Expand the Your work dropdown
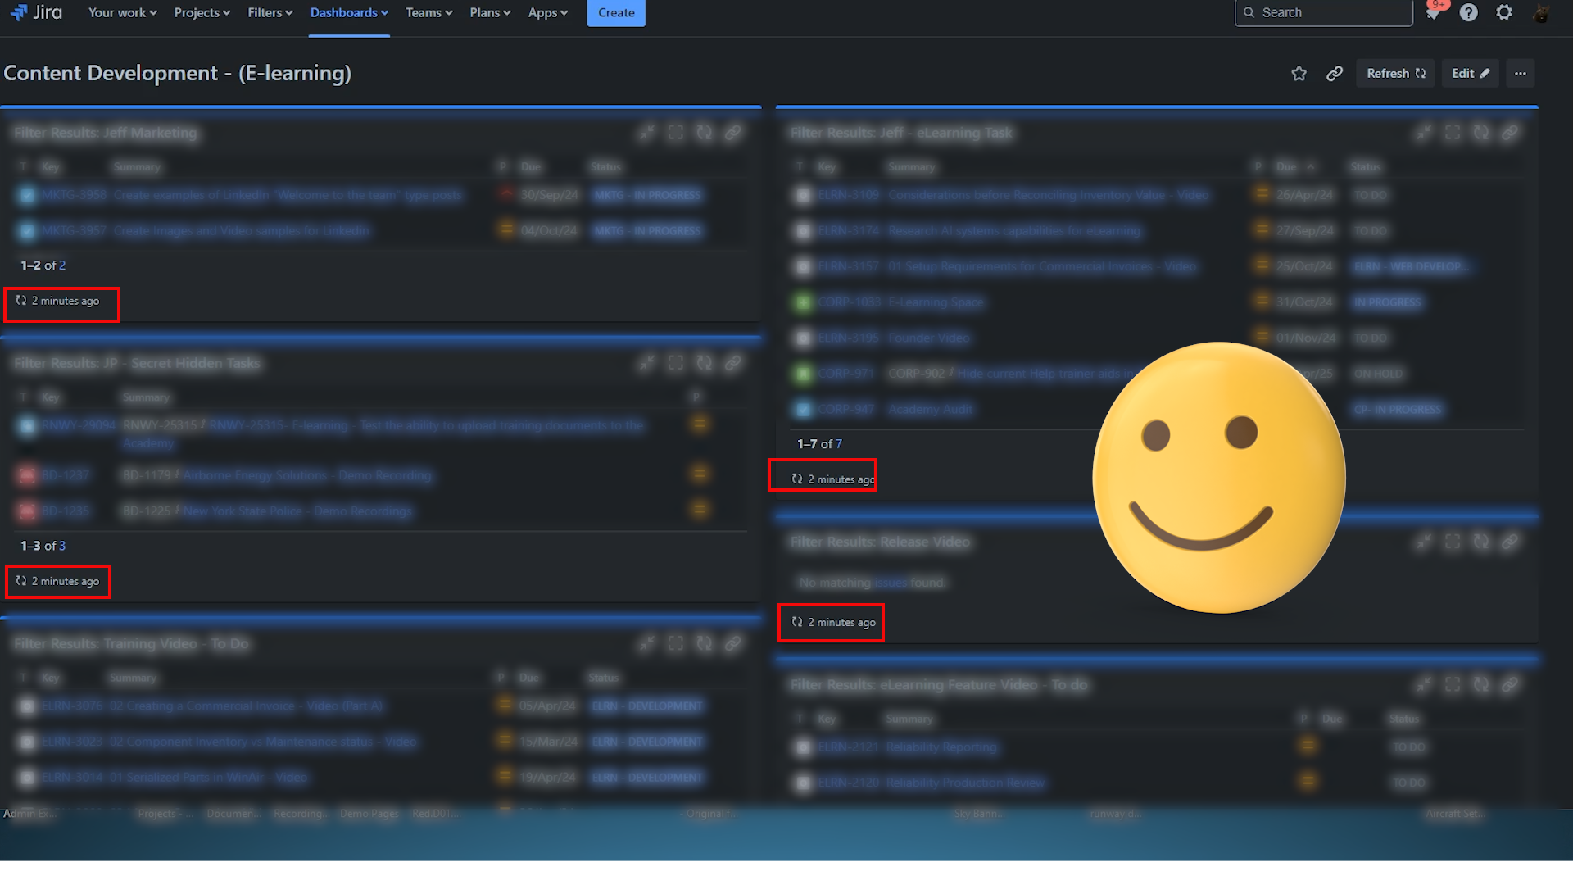The height and width of the screenshot is (885, 1573). (122, 13)
